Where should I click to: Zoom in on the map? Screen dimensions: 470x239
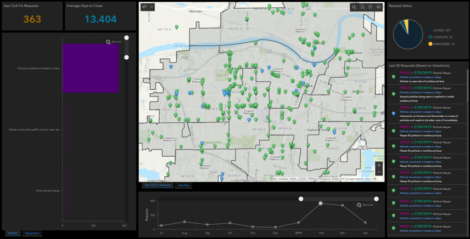[x=378, y=165]
